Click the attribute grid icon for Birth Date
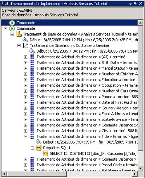 click(32, 62)
